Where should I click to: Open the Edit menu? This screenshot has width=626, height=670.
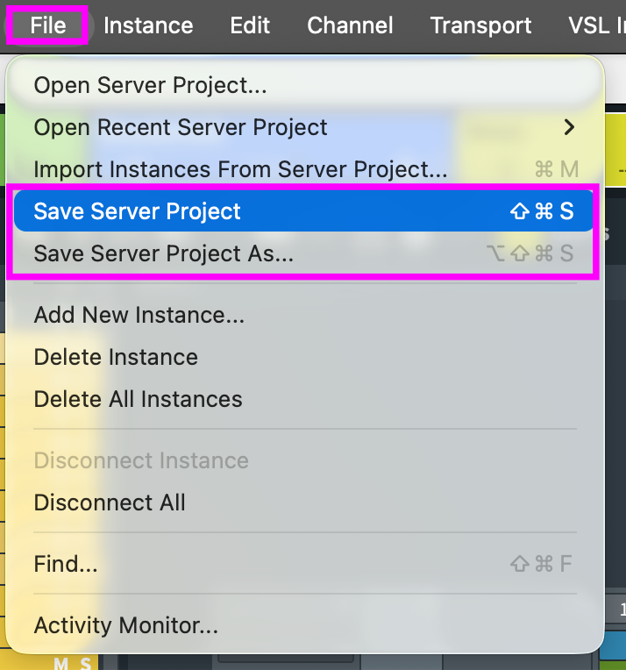point(250,25)
